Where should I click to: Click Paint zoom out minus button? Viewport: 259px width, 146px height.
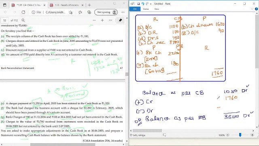tap(227, 135)
